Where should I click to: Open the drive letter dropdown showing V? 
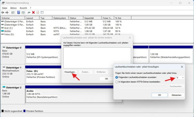tap(180, 78)
